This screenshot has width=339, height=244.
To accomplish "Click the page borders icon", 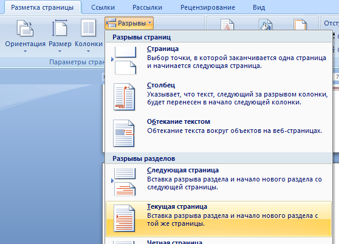I will [x=300, y=24].
